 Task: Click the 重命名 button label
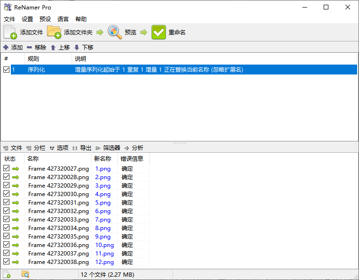[177, 33]
